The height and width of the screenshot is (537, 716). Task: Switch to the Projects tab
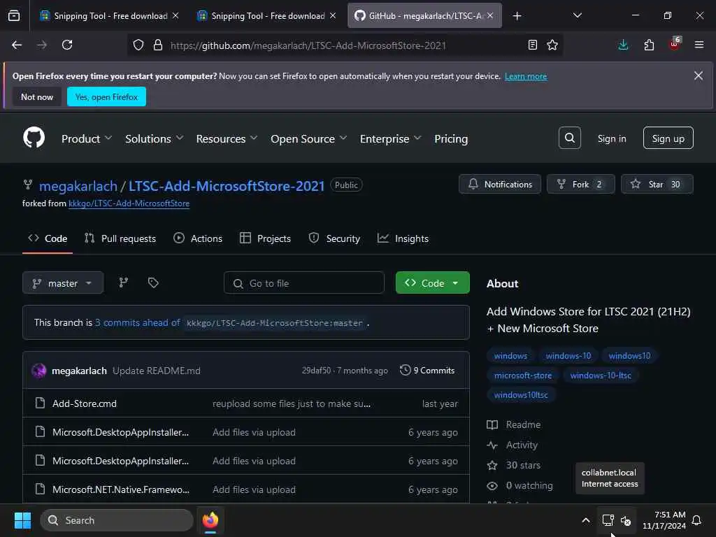(x=265, y=238)
